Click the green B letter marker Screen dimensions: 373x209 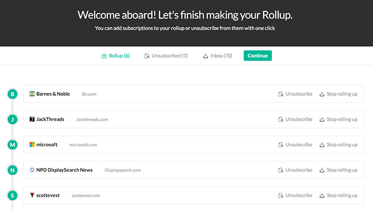pyautogui.click(x=13, y=94)
